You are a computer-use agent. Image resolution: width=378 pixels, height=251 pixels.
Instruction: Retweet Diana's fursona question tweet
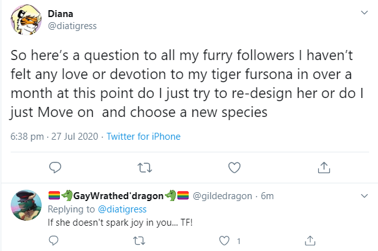[x=145, y=168]
